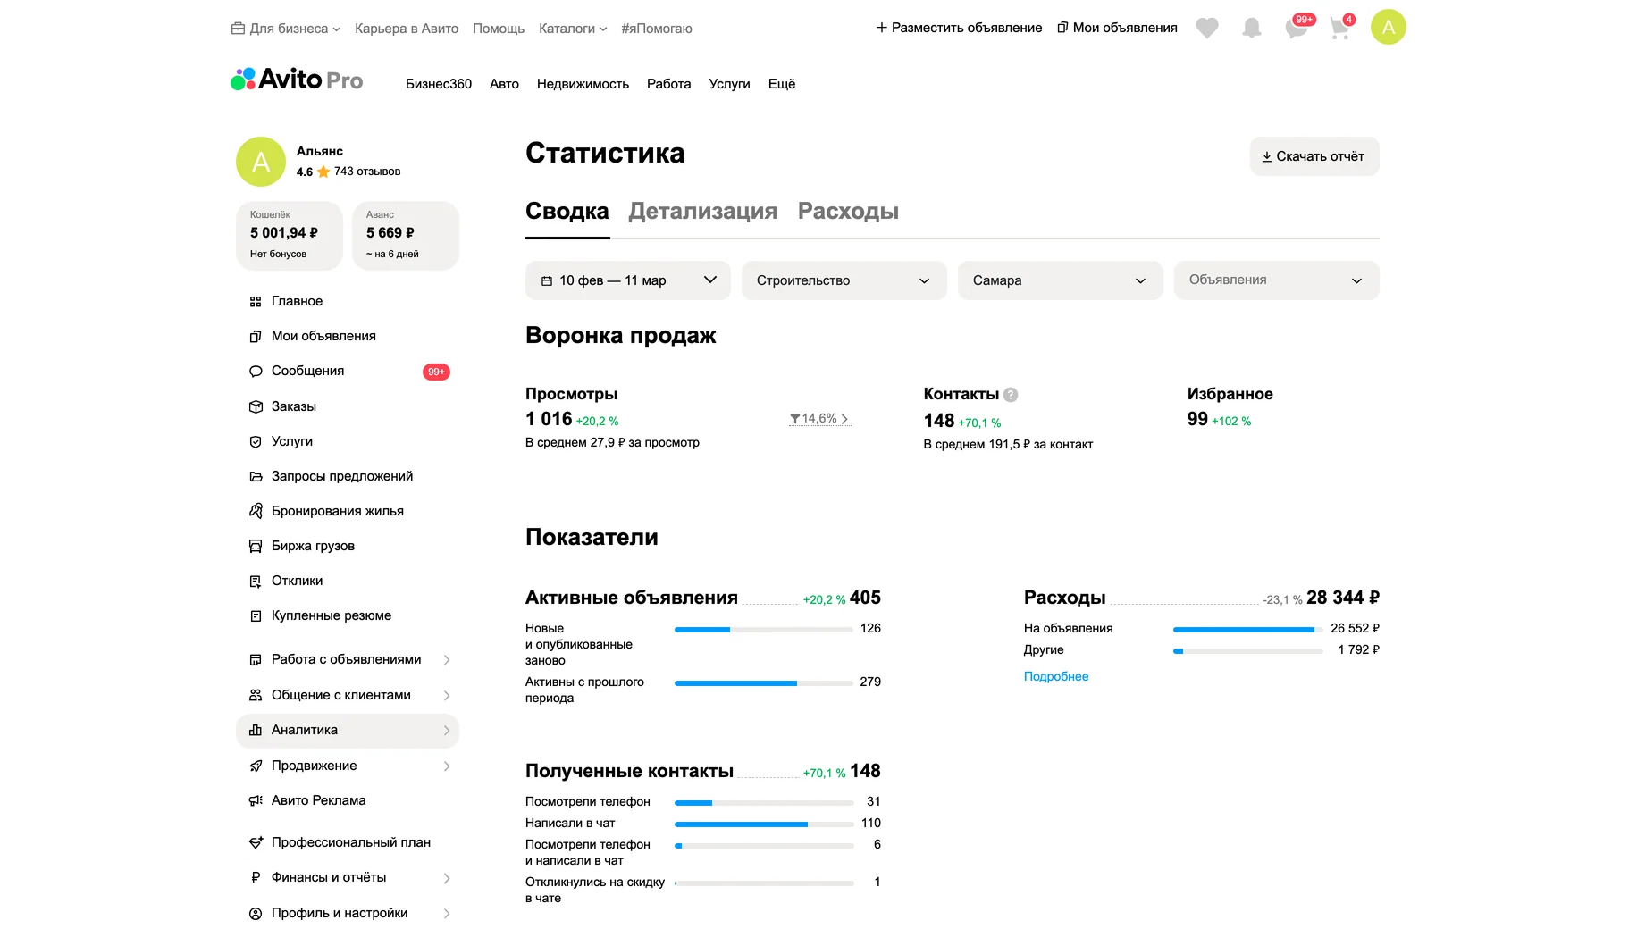1637x929 pixels.
Task: Click the Контакты help question icon
Action: coord(1011,395)
